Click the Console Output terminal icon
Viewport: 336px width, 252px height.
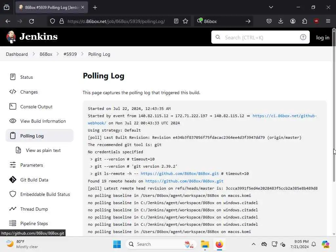pyautogui.click(x=13, y=106)
